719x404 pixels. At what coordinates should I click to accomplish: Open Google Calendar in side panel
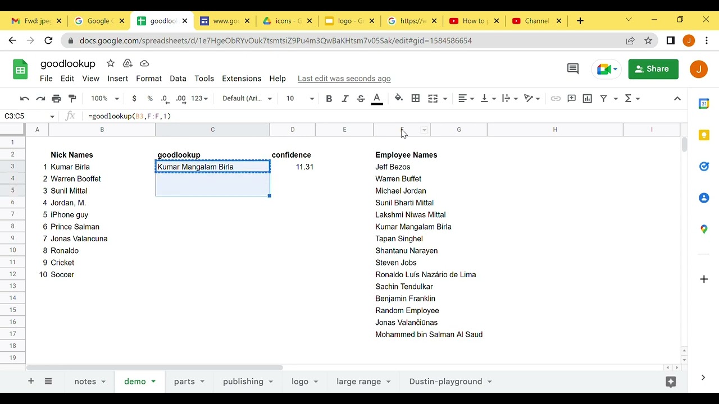[x=704, y=104]
